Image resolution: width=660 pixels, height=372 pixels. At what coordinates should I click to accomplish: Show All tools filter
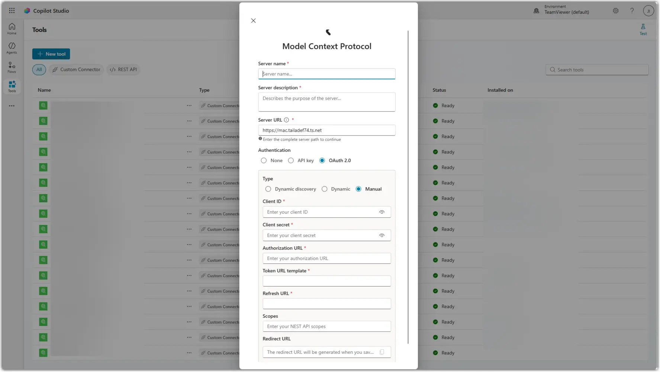pos(39,70)
